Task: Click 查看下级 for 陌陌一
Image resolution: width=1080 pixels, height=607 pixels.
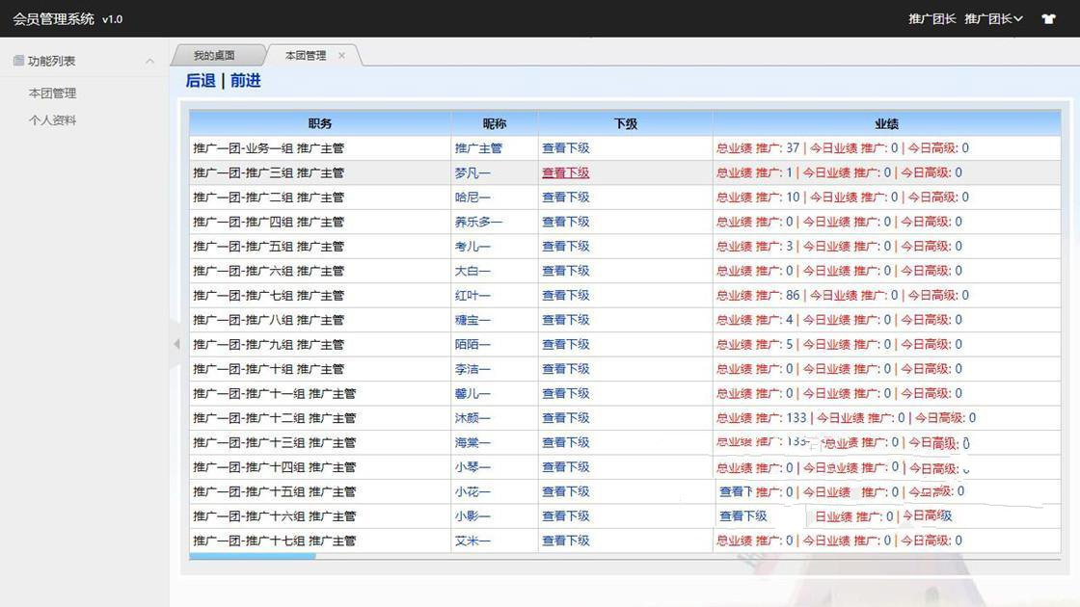Action: (565, 344)
